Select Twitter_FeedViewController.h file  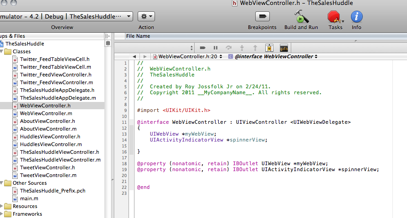tap(56, 75)
